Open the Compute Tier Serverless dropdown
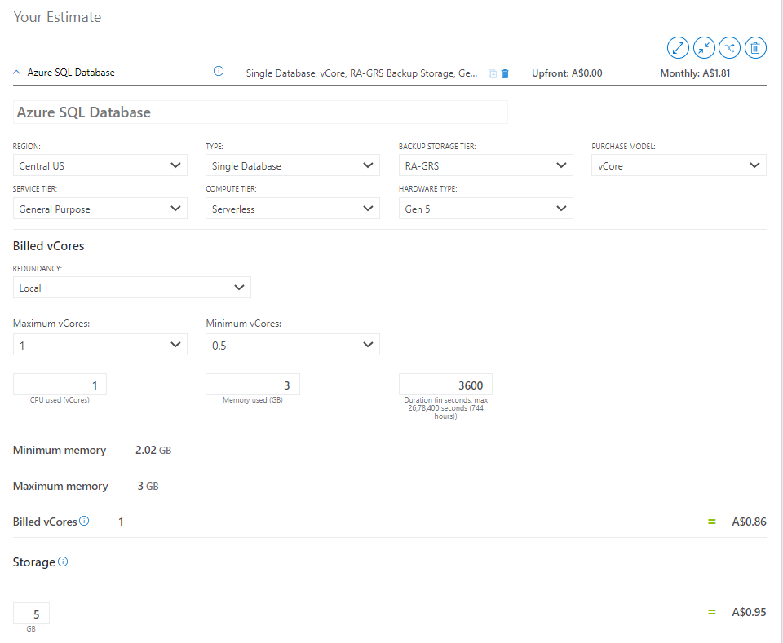Image resolution: width=783 pixels, height=643 pixels. click(293, 209)
